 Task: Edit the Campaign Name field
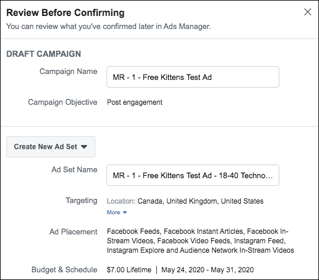click(x=193, y=77)
